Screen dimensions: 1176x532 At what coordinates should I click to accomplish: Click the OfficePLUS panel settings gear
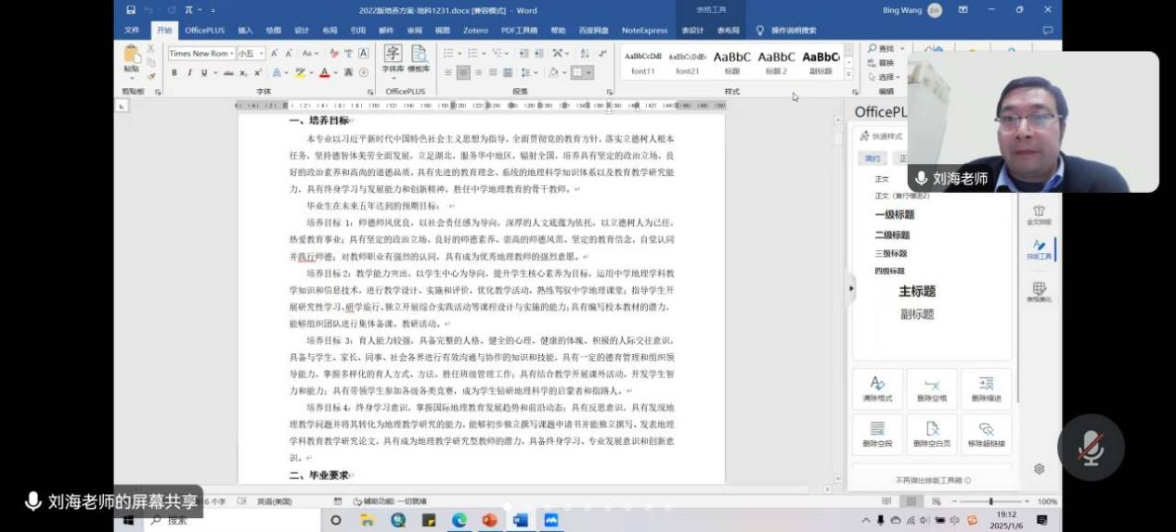pyautogui.click(x=1039, y=469)
